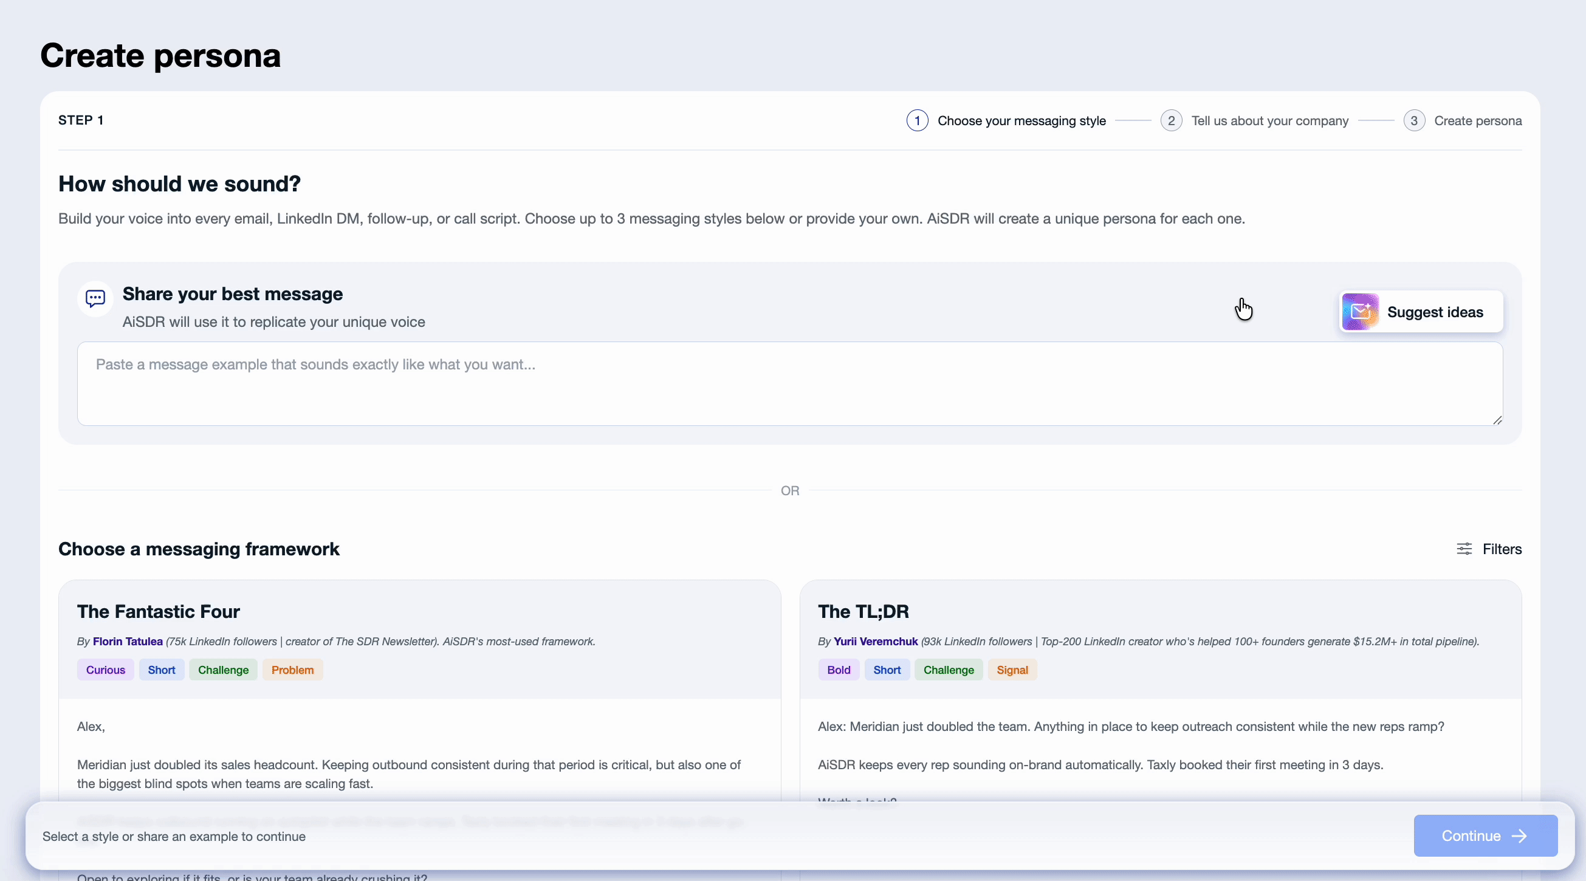This screenshot has height=881, width=1586.
Task: Click the Bold tag on The TL;DR
Action: click(839, 670)
